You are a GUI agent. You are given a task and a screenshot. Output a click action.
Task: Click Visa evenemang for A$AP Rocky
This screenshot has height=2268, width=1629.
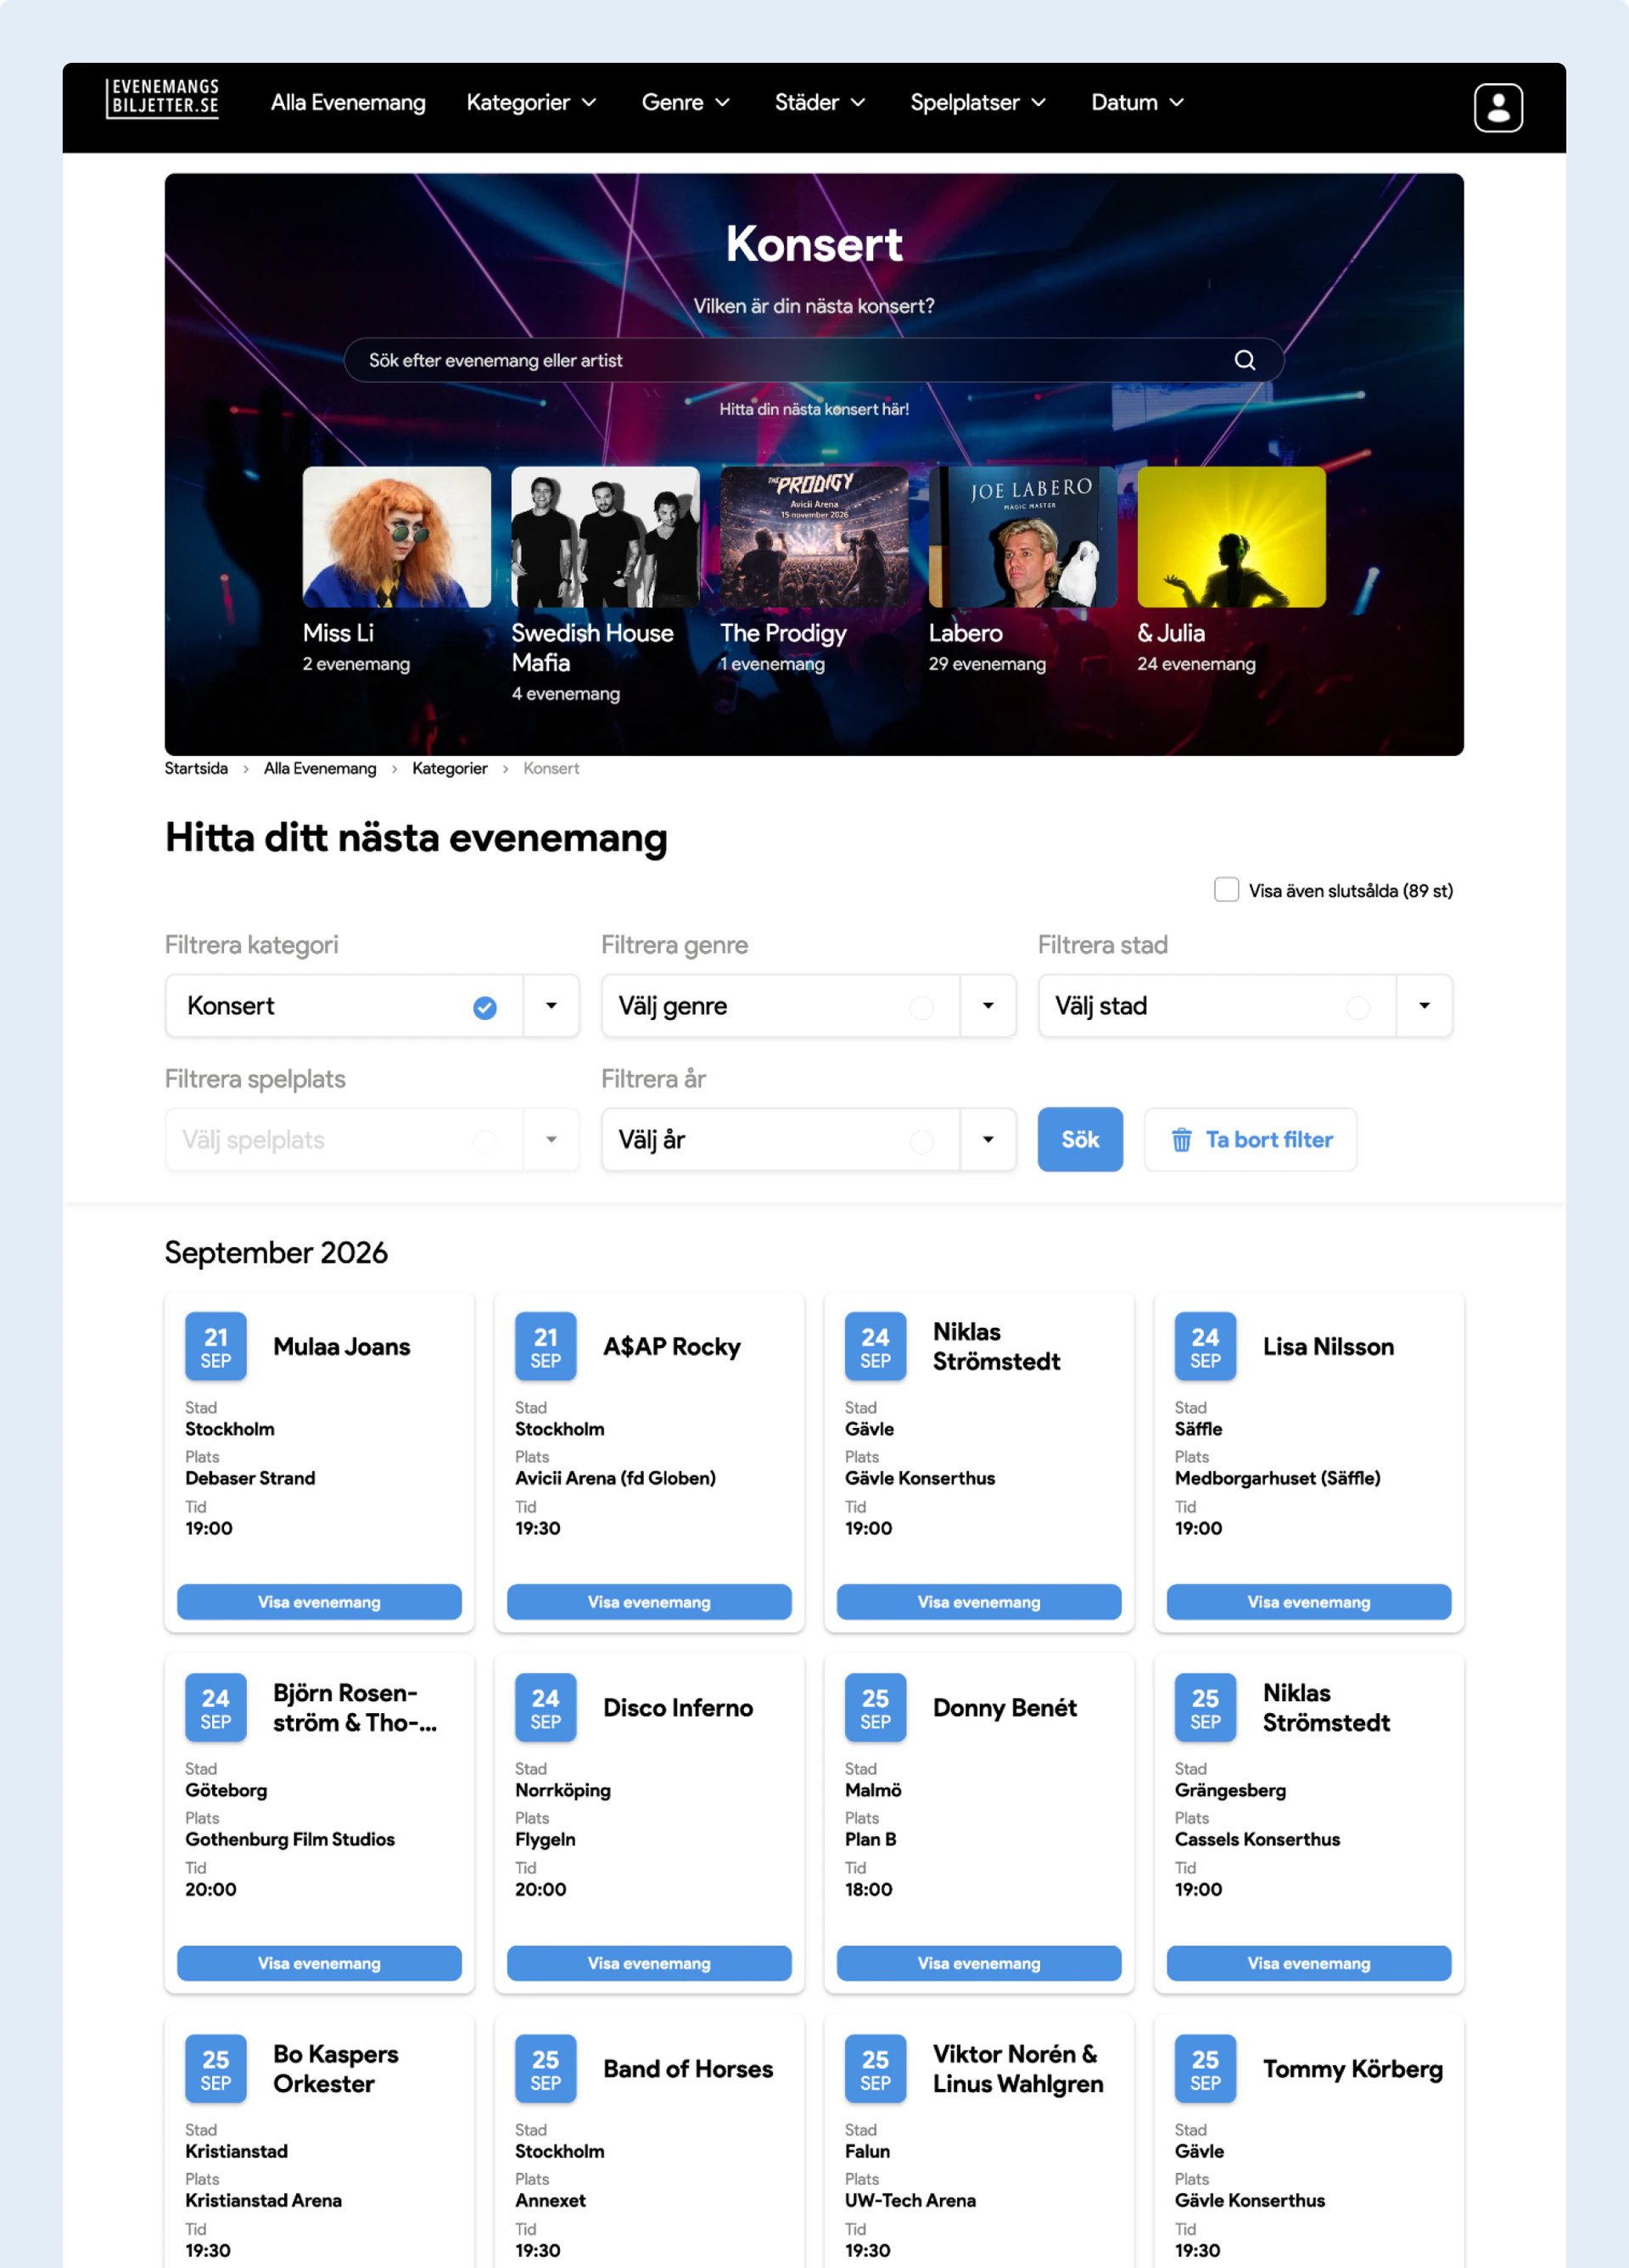pyautogui.click(x=649, y=1602)
